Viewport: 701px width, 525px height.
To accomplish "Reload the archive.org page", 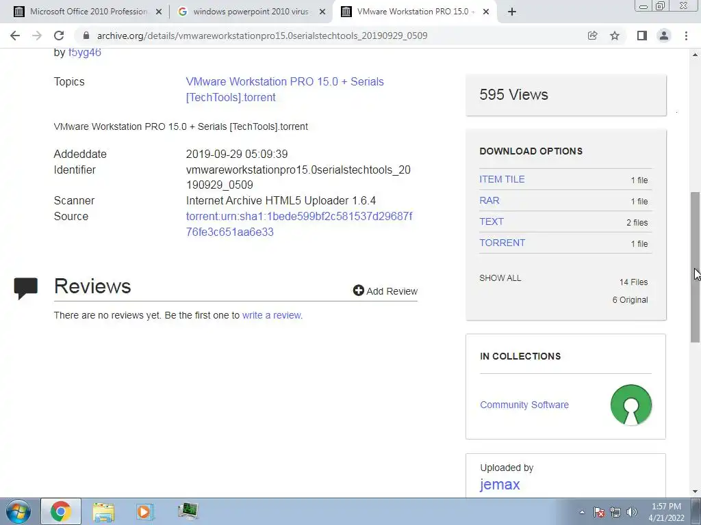I will point(59,36).
